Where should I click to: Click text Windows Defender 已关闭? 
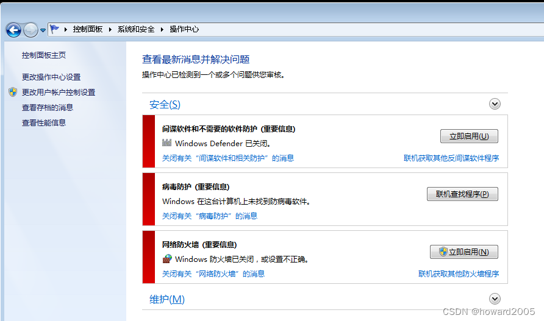click(223, 144)
